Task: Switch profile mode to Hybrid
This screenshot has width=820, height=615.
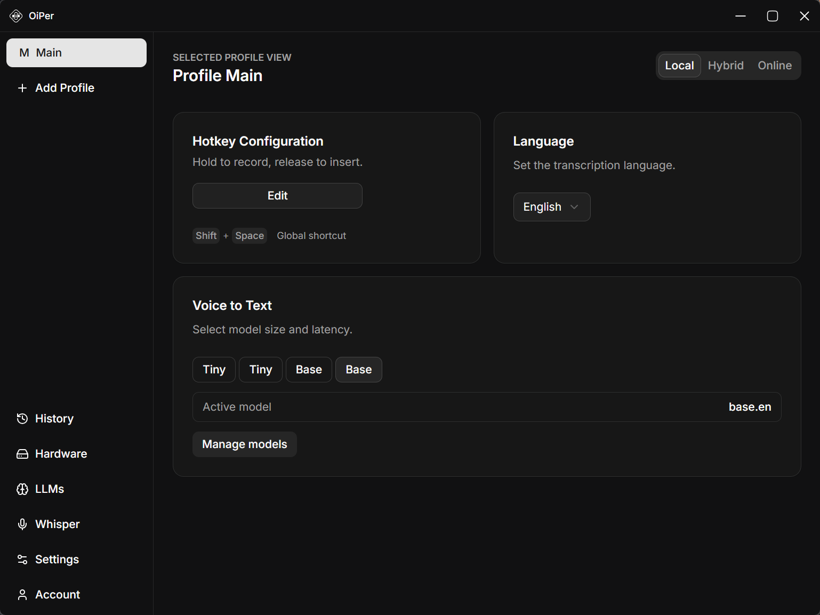Action: point(725,66)
